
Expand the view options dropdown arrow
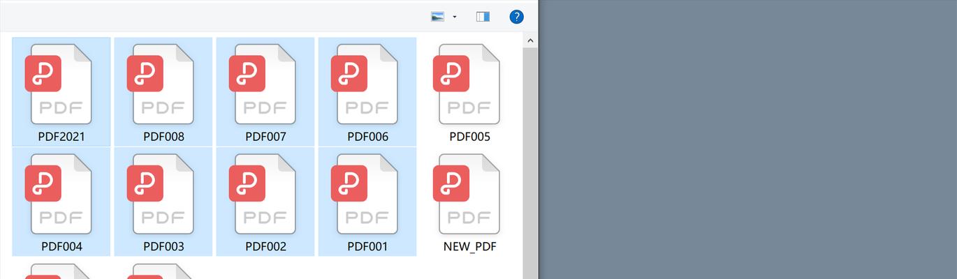coord(455,17)
